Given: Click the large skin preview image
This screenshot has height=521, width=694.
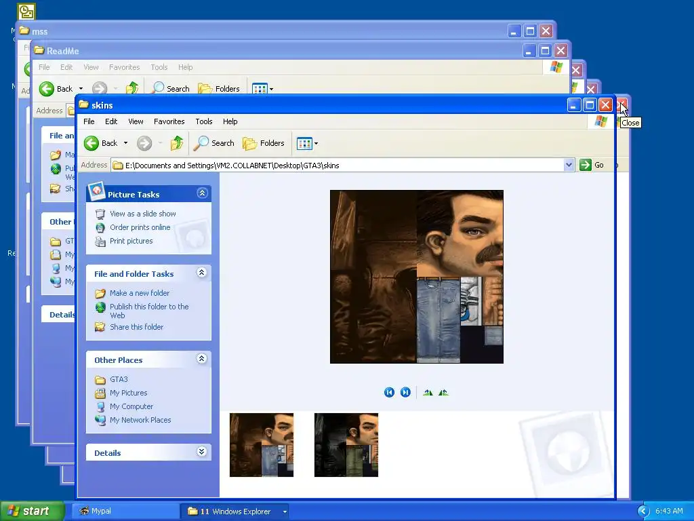Looking at the screenshot, I should point(417,277).
